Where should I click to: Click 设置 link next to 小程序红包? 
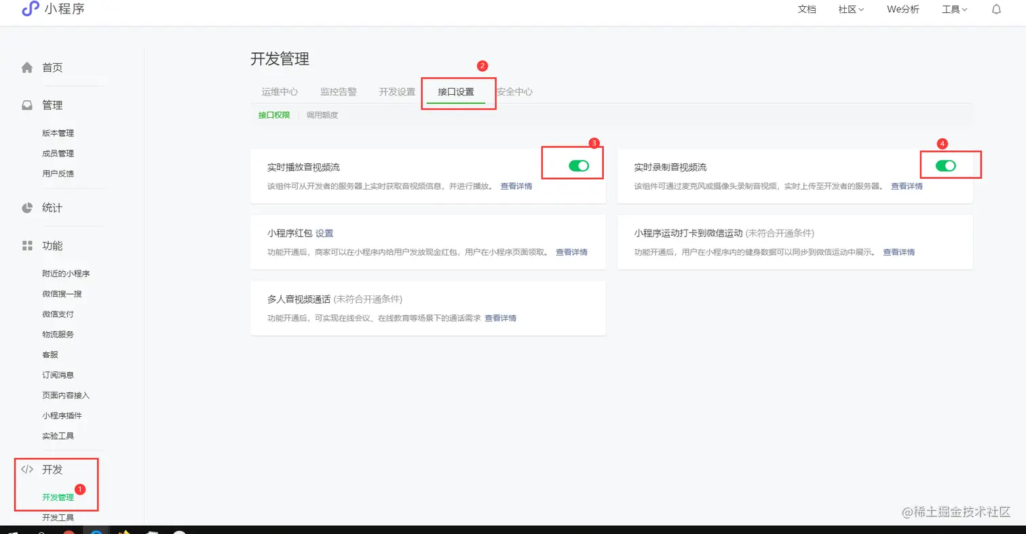(x=324, y=233)
